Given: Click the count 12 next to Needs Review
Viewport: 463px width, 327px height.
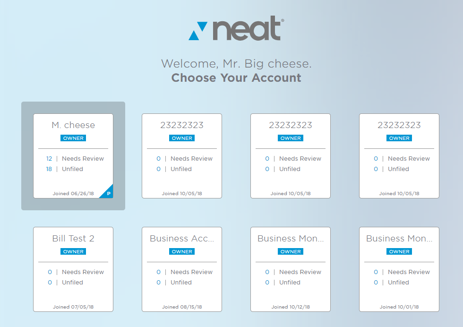Looking at the screenshot, I should 49,158.
